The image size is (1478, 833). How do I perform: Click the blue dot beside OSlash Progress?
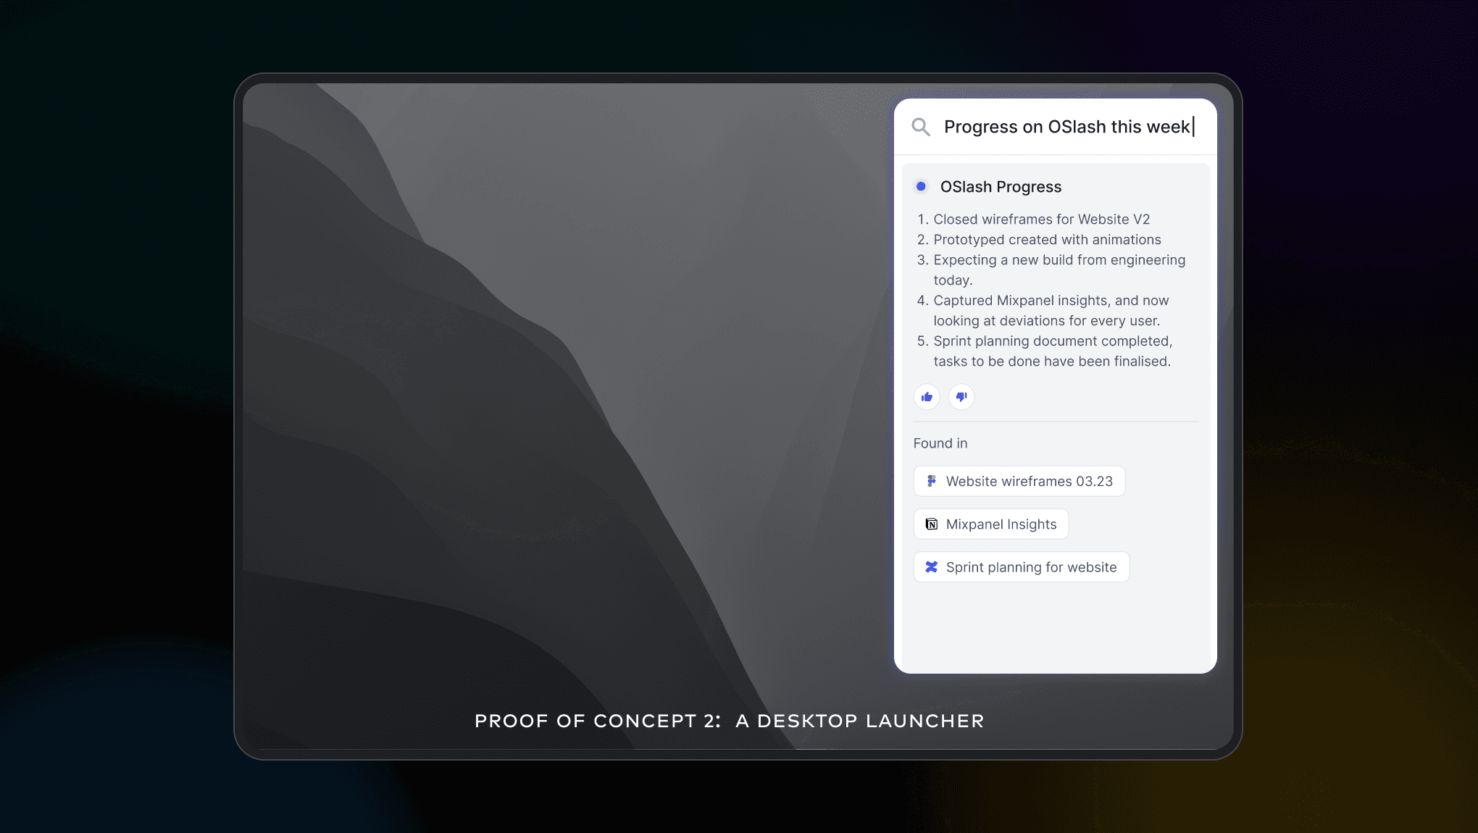[x=921, y=186]
